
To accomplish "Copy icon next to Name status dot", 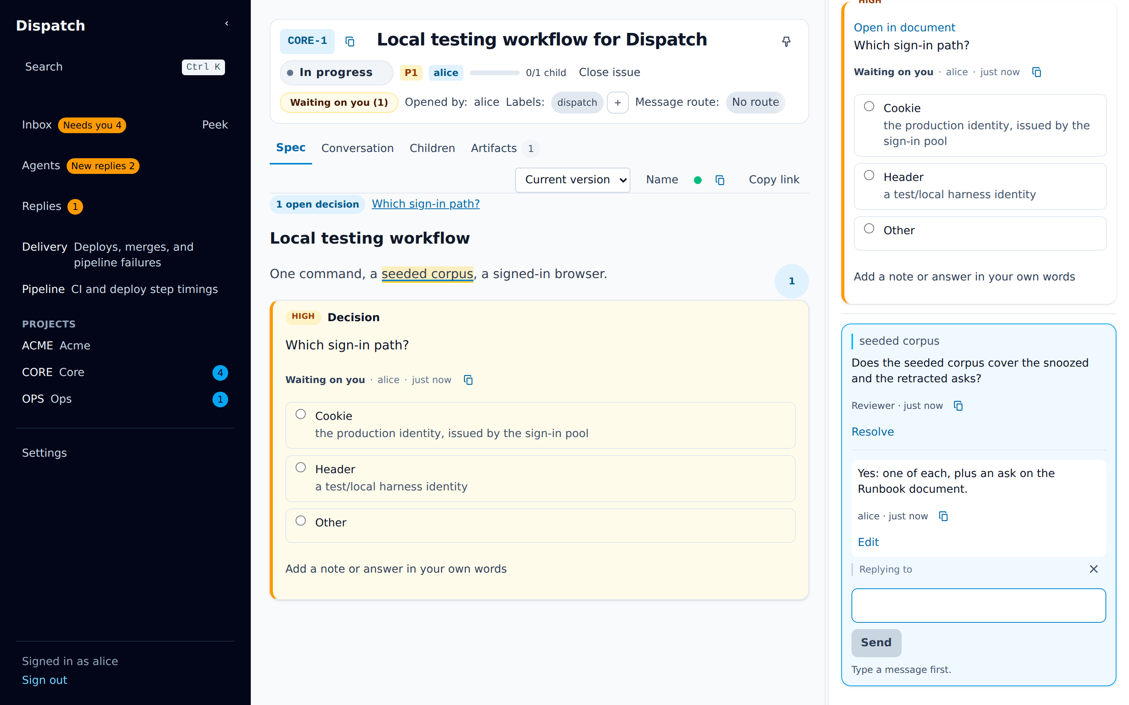I will point(720,180).
